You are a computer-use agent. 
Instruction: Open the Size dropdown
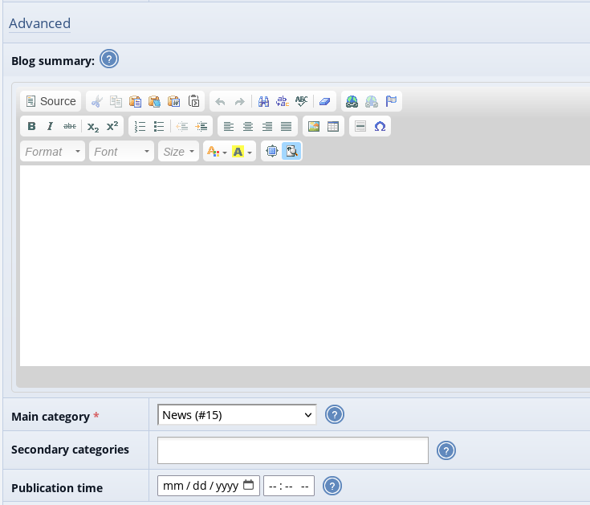click(178, 151)
